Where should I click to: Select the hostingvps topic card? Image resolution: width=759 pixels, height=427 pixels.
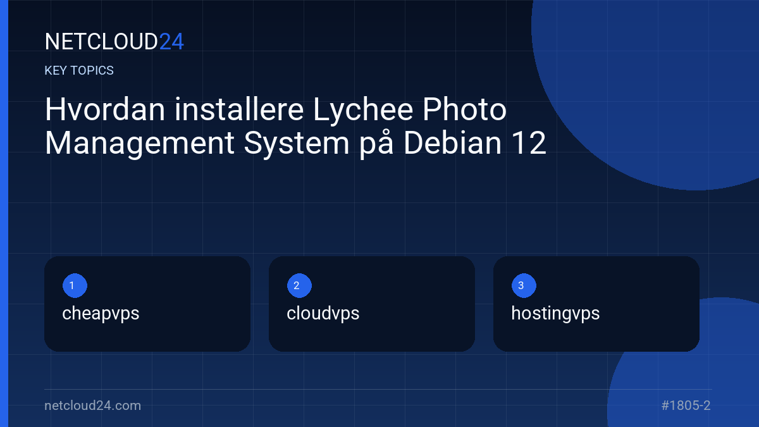click(596, 304)
